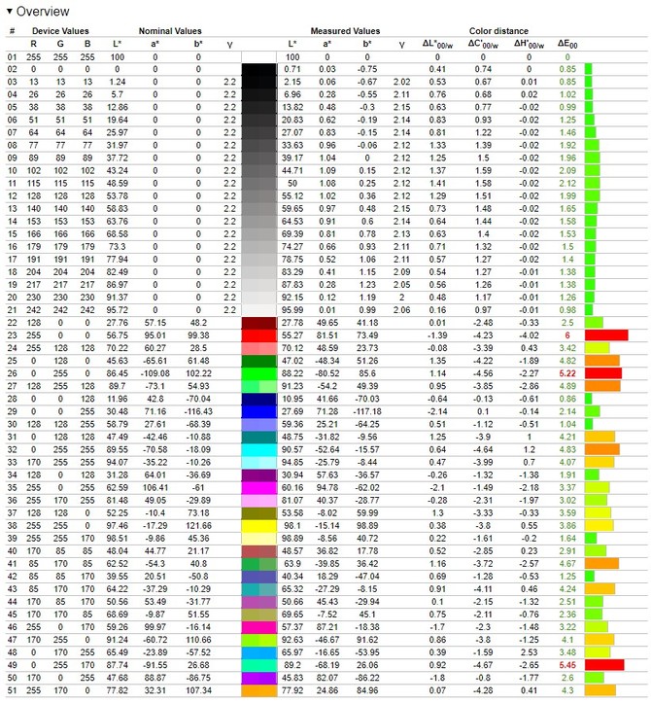Click the ΔL*00/w column header

pos(438,44)
